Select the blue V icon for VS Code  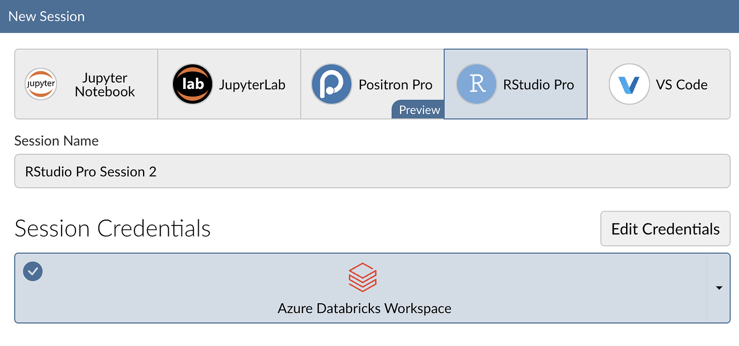(x=629, y=84)
